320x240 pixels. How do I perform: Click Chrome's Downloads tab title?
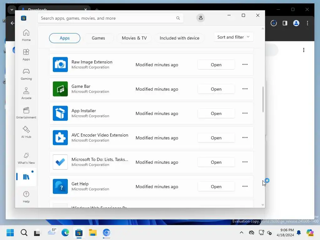pyautogui.click(x=37, y=10)
